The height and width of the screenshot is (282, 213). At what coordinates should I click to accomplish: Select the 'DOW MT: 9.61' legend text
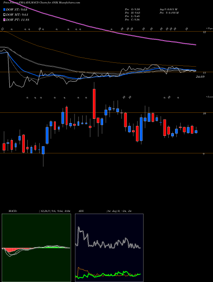tap(17, 15)
